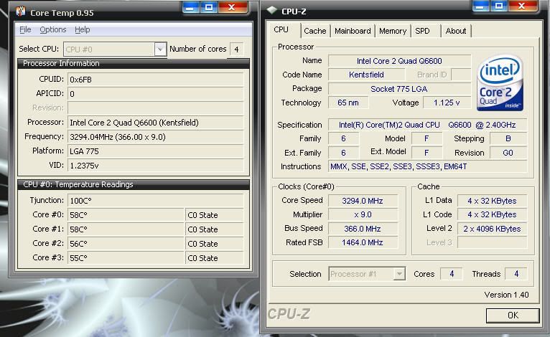Close the Core Temp window
The width and height of the screenshot is (550, 337).
[x=232, y=7]
